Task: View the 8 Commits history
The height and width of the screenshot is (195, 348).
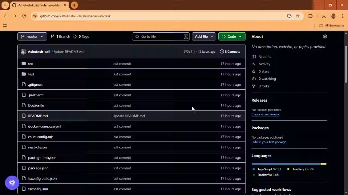Action: pyautogui.click(x=230, y=52)
